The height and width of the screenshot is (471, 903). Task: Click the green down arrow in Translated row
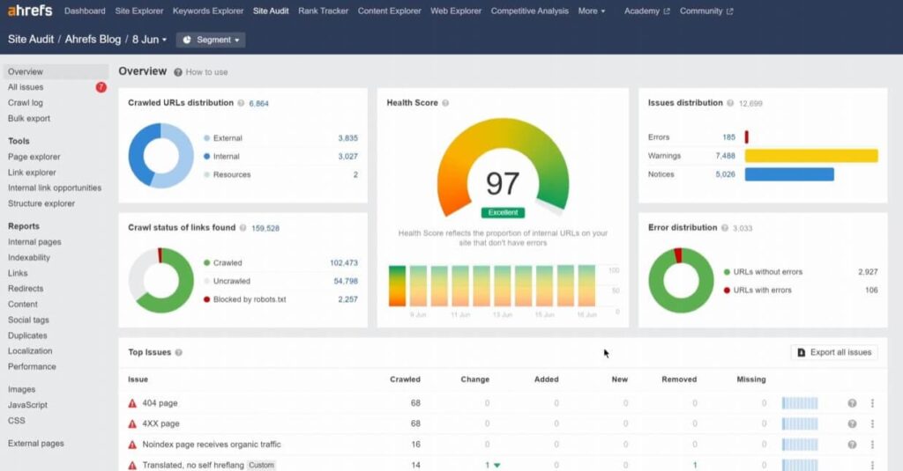tap(497, 465)
